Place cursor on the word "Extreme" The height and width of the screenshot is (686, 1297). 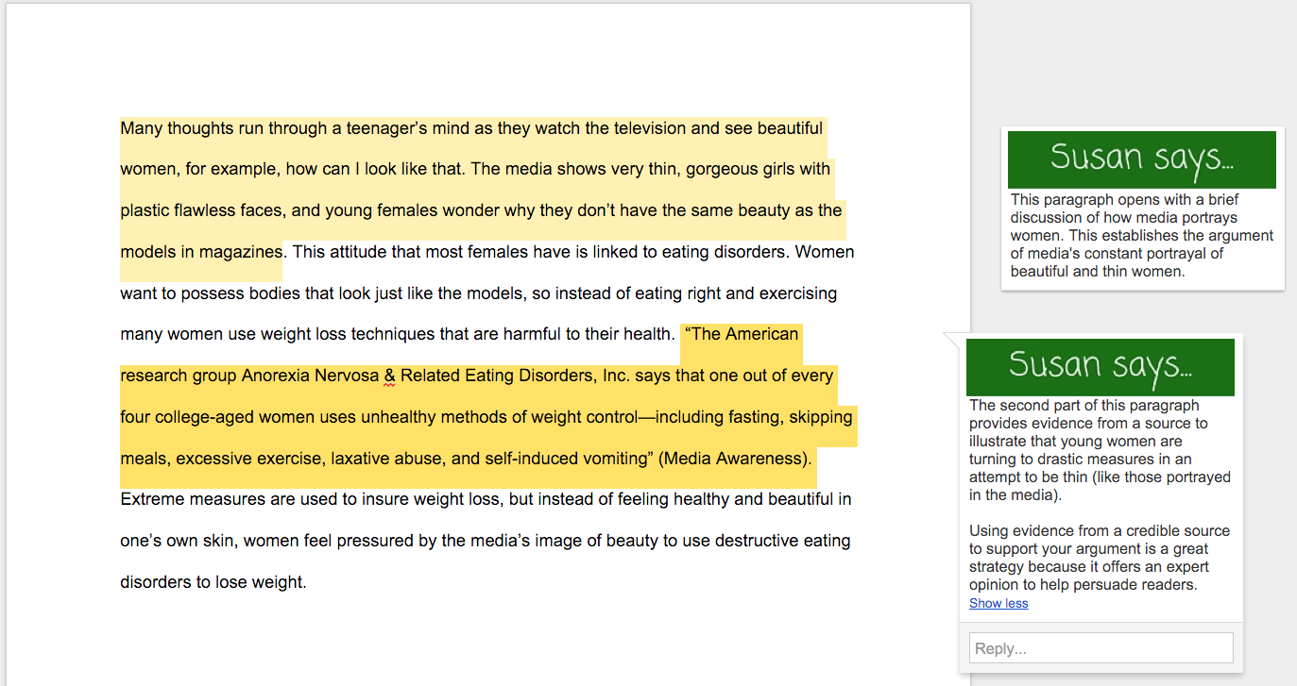[x=151, y=499]
